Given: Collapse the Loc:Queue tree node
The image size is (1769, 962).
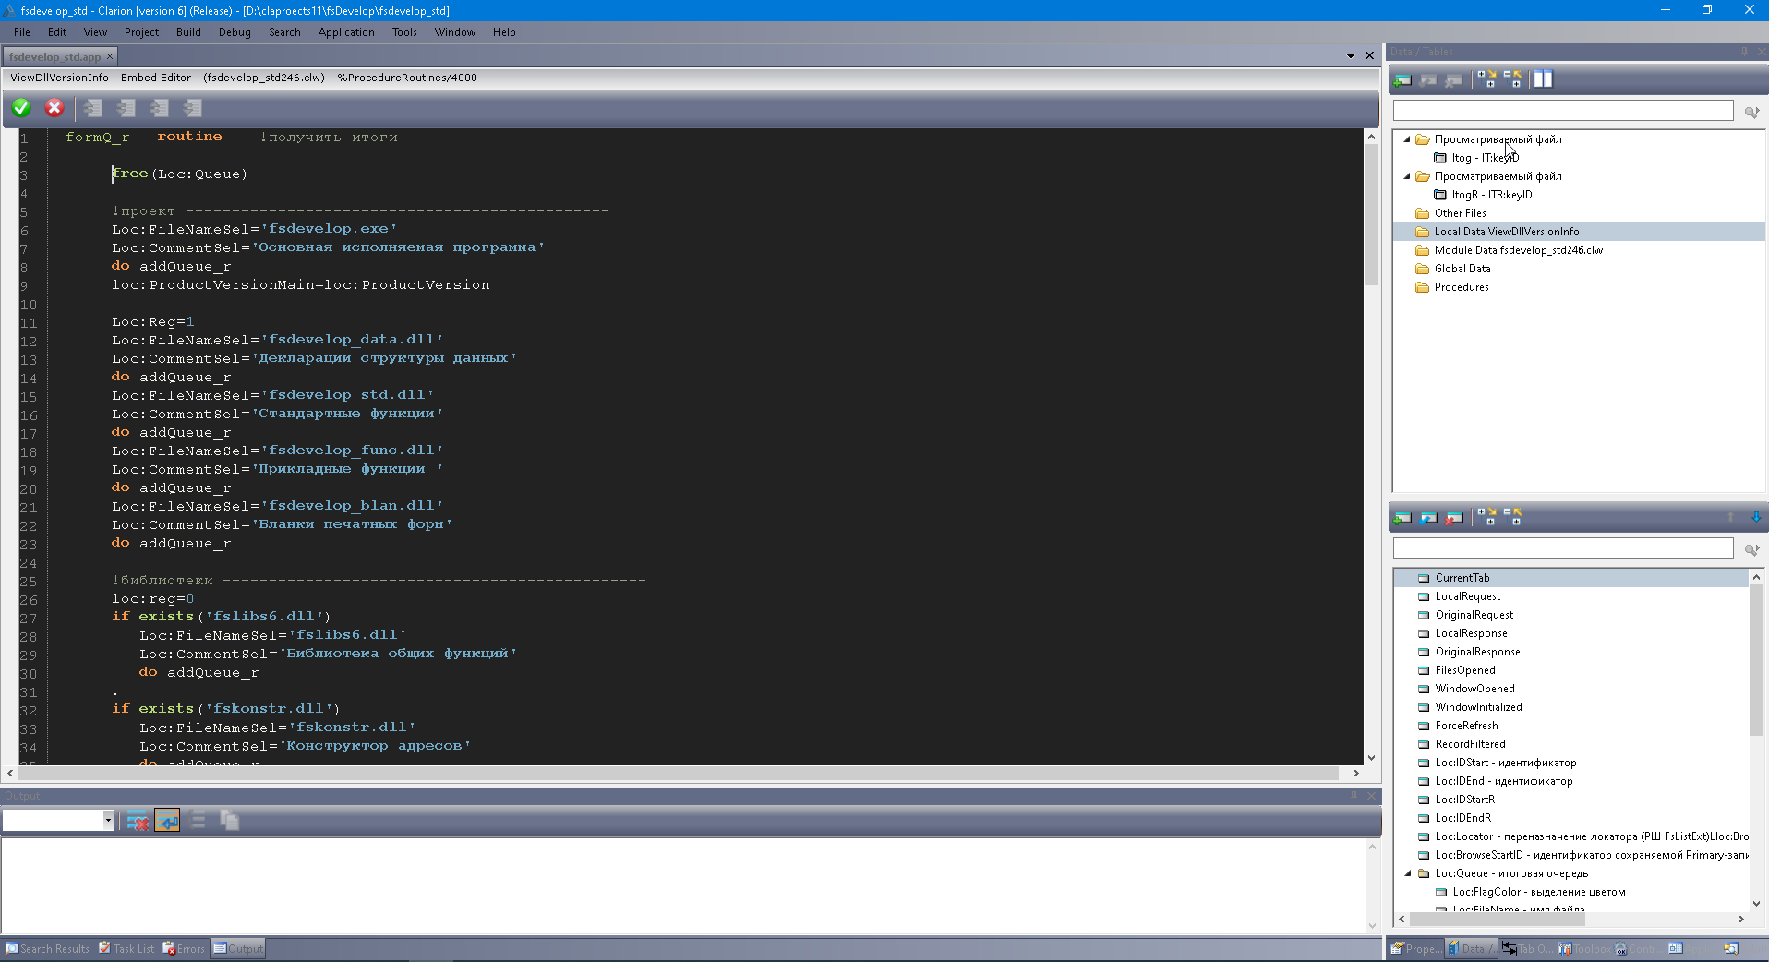Looking at the screenshot, I should coord(1408,873).
